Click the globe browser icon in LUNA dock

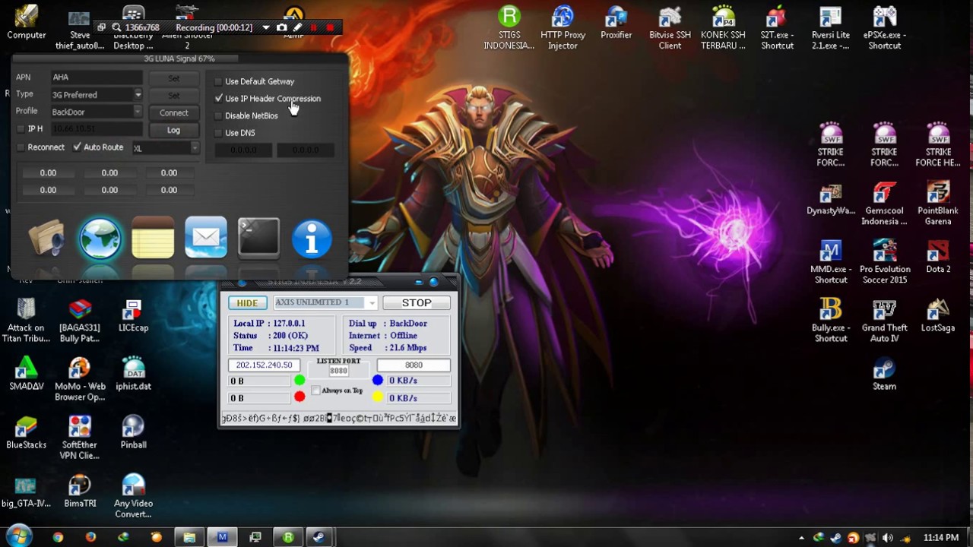(x=100, y=239)
